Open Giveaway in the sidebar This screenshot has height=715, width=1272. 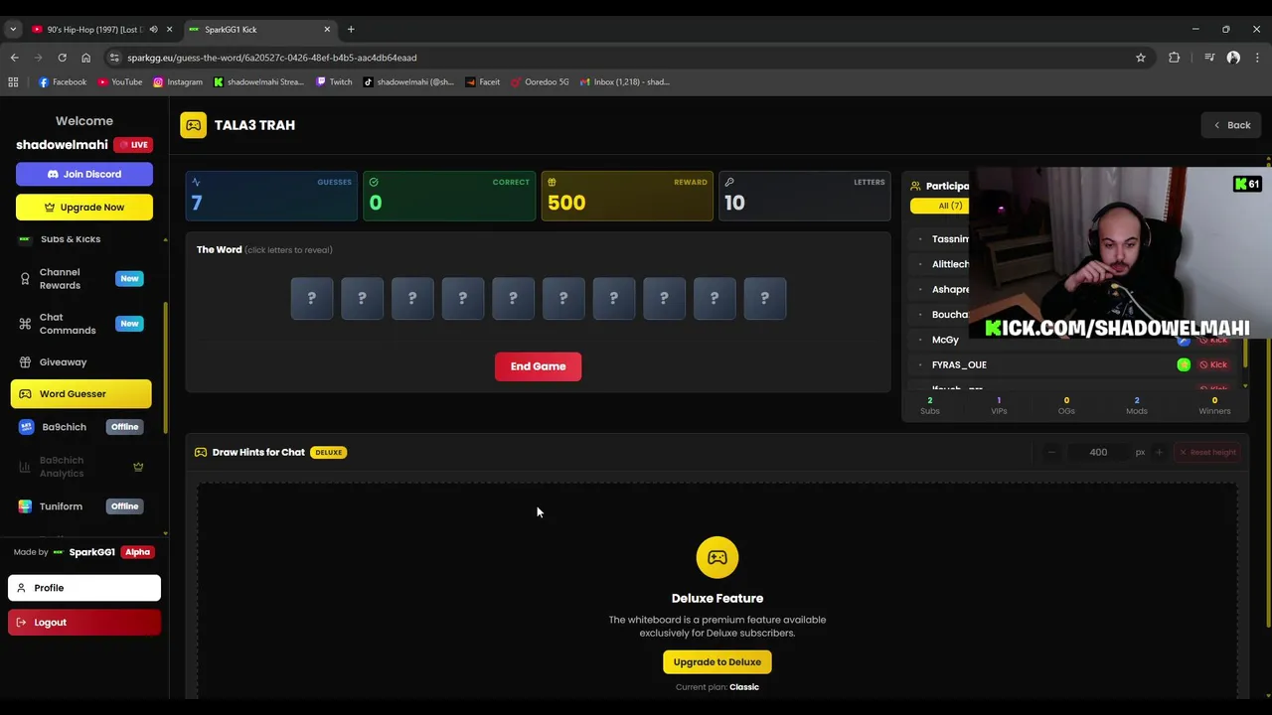(x=81, y=362)
